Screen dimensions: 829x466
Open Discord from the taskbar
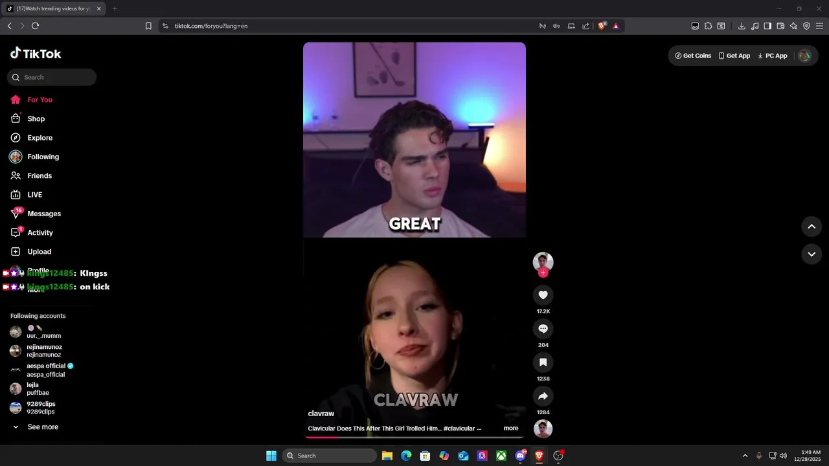(520, 456)
